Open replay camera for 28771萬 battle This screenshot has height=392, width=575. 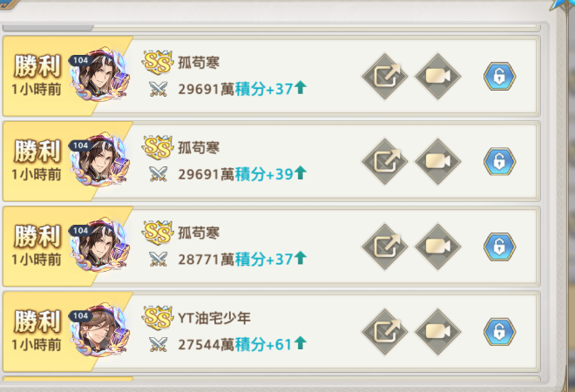[437, 247]
